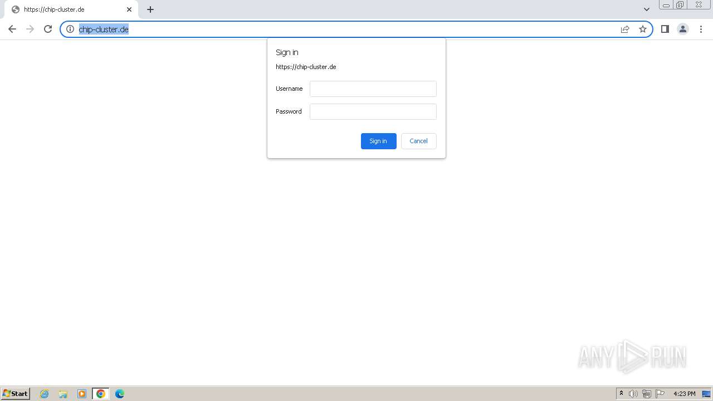Image resolution: width=713 pixels, height=401 pixels.
Task: Share this page icon in address bar
Action: coord(625,29)
